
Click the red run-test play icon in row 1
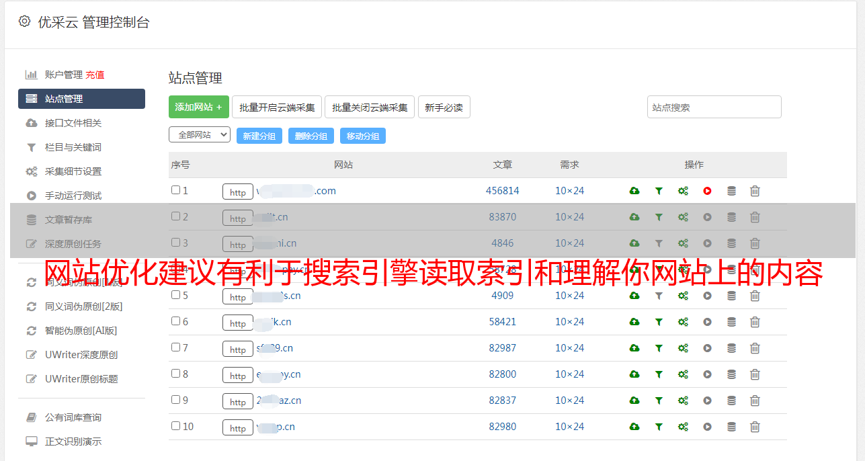[707, 191]
